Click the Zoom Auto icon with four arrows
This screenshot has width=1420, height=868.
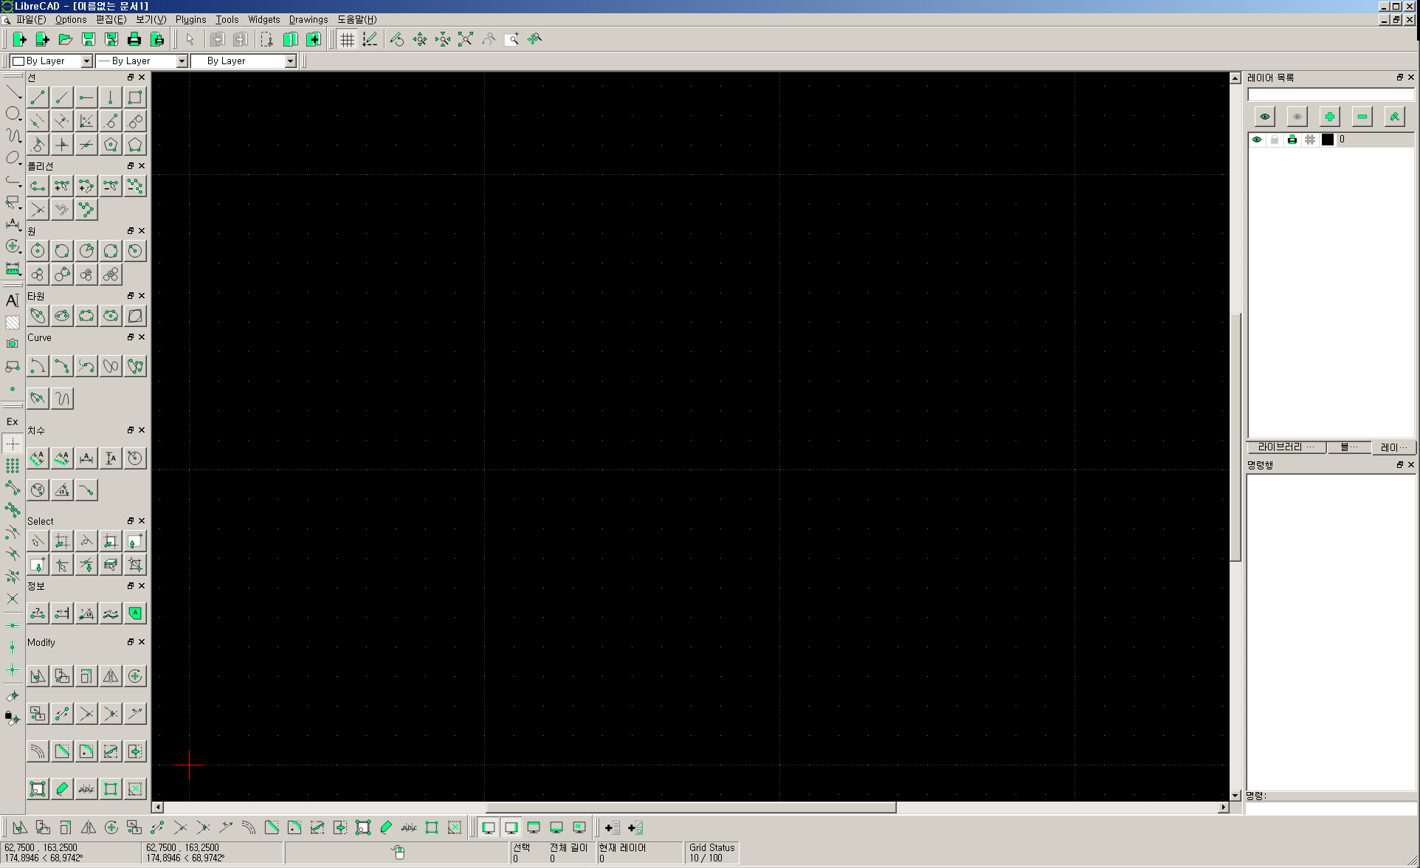pos(465,40)
